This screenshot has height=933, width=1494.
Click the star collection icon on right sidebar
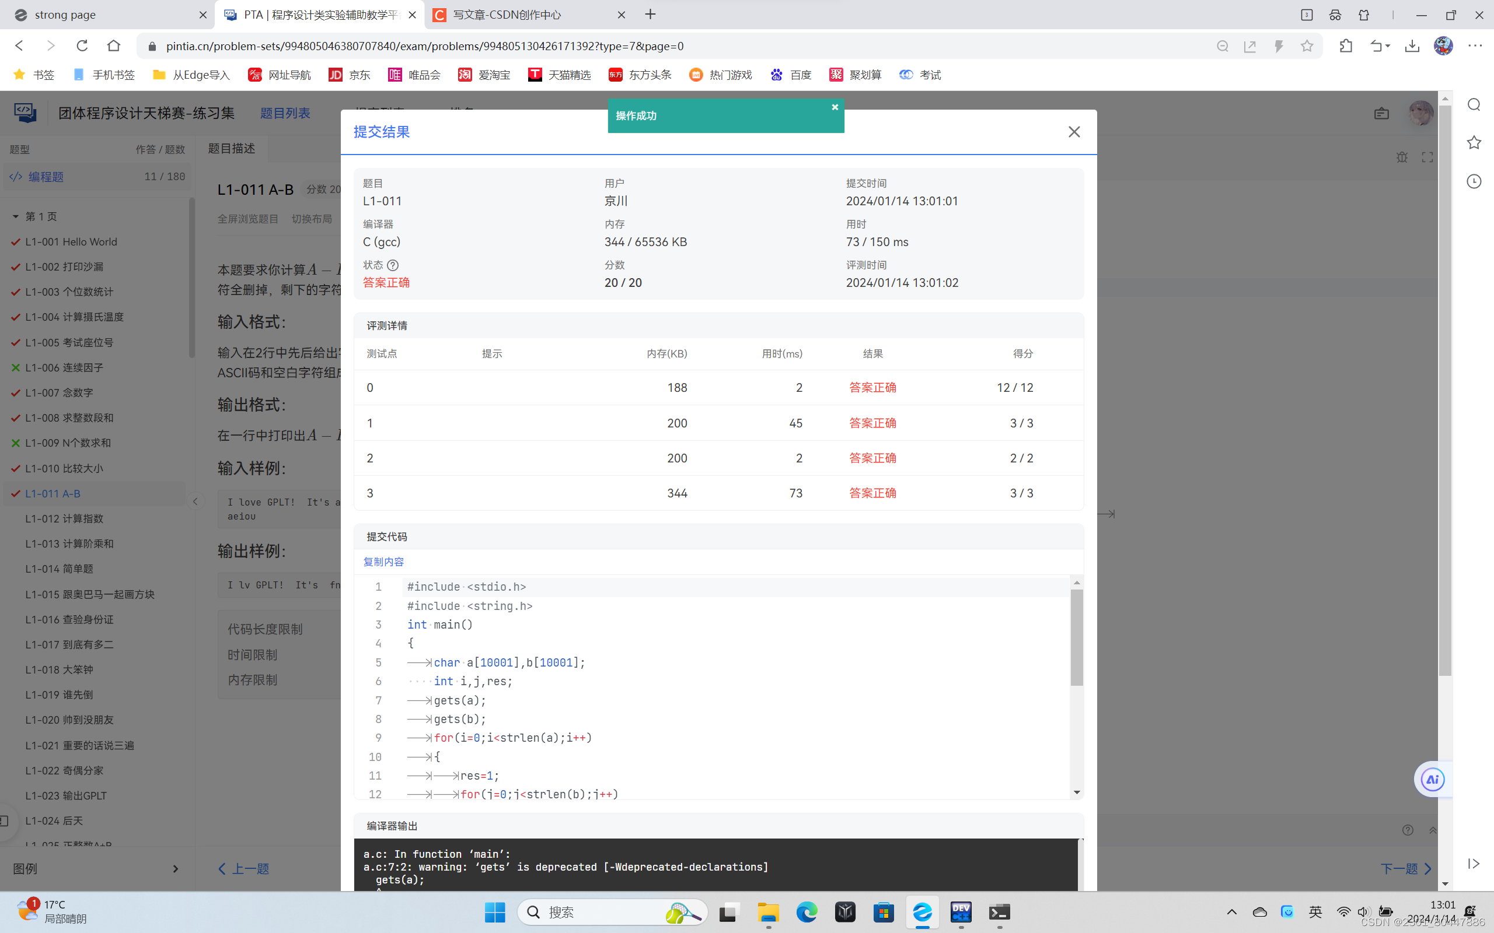[x=1474, y=142]
